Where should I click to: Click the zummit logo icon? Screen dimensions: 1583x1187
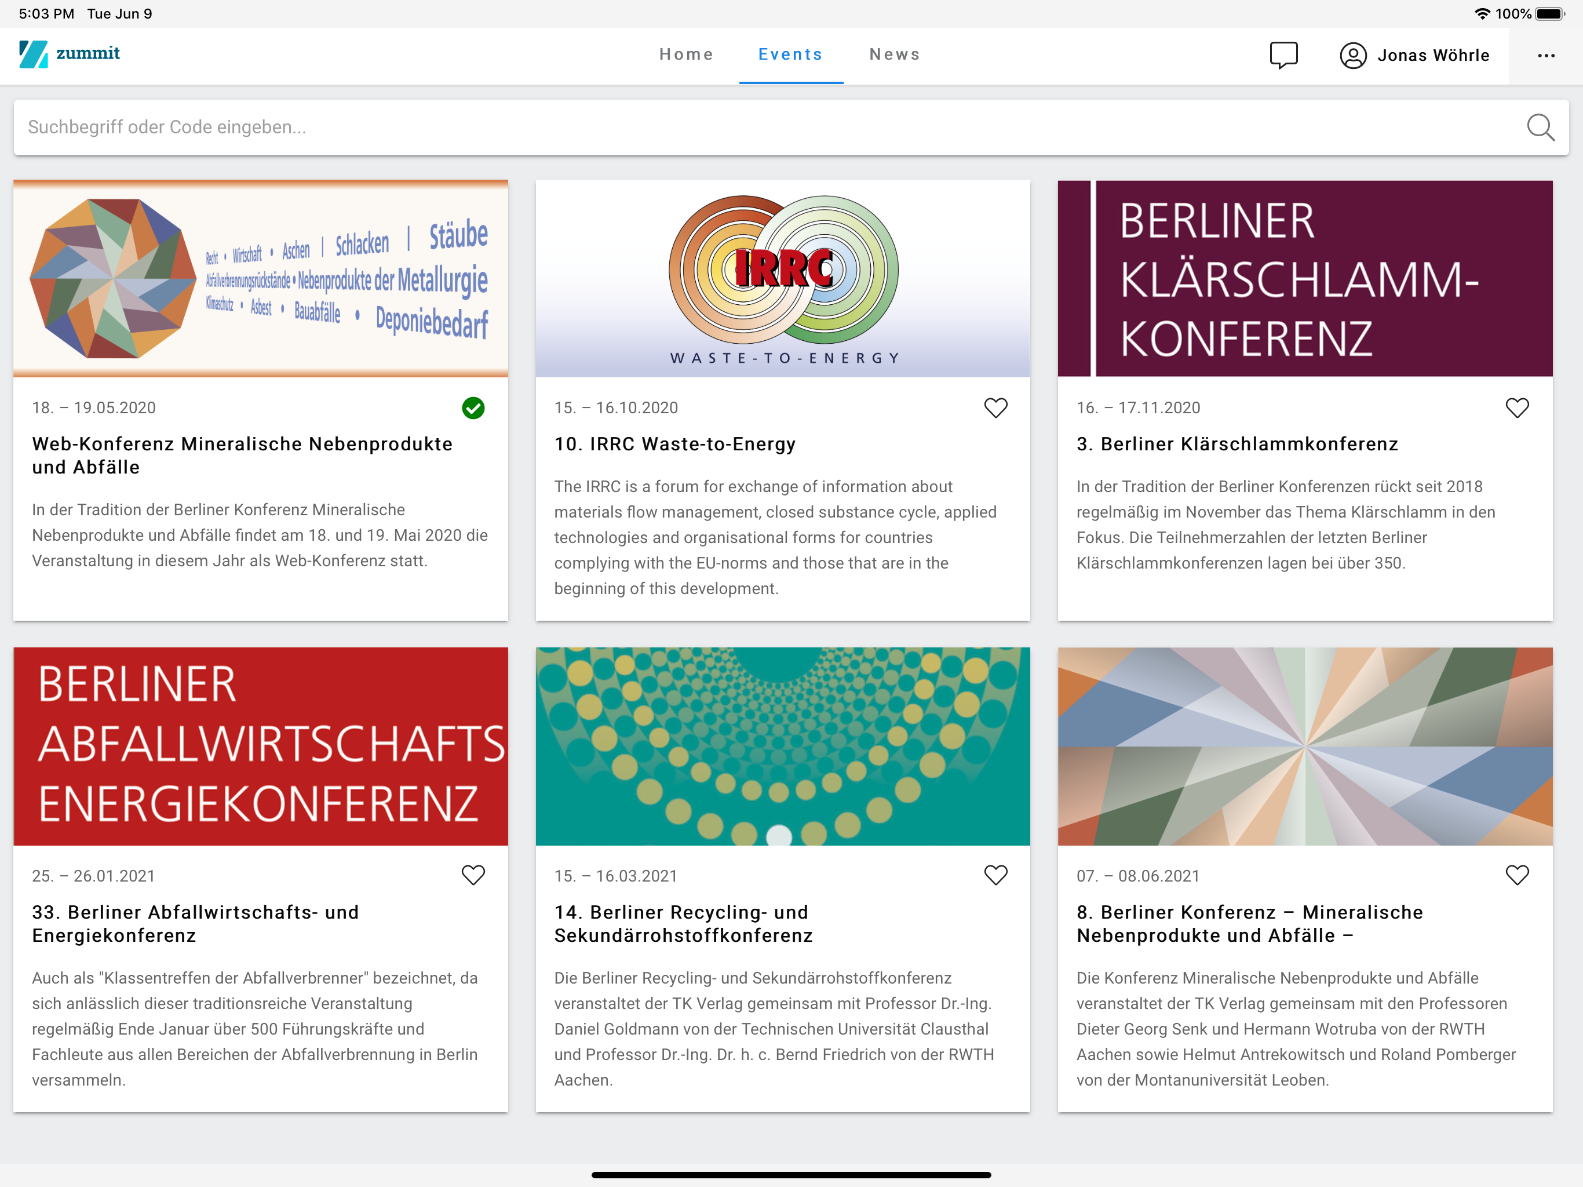(33, 54)
